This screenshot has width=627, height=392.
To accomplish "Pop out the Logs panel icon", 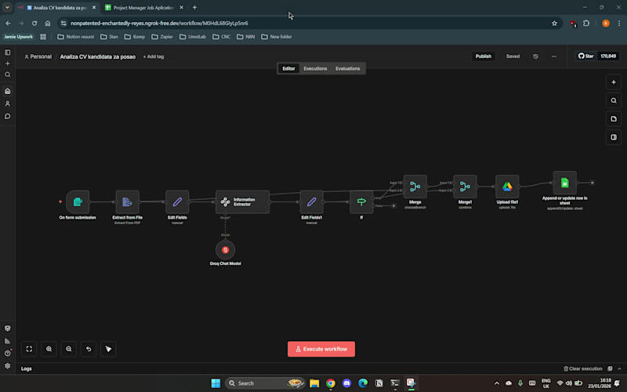I will [610, 368].
